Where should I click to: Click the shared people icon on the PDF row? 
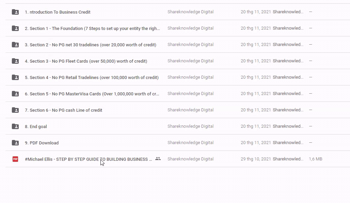click(158, 159)
